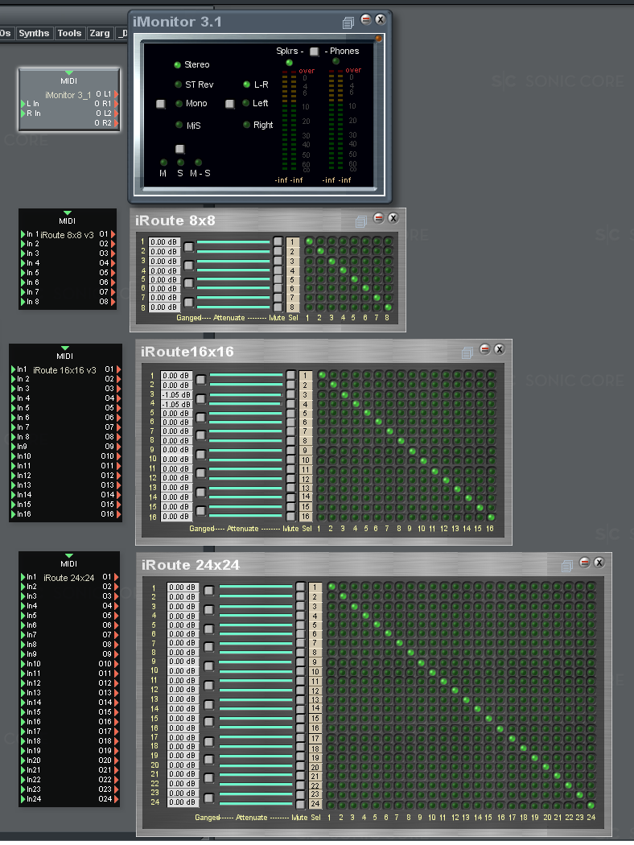The height and width of the screenshot is (845, 634).
Task: Click MIDI port triangle on iMonitor 3_1 module
Action: coord(68,72)
